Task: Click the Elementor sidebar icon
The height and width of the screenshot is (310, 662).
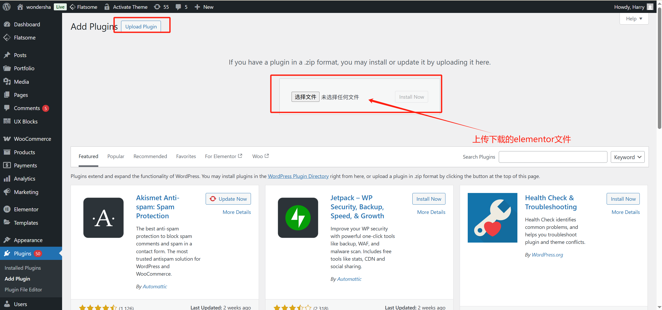Action: pos(7,209)
